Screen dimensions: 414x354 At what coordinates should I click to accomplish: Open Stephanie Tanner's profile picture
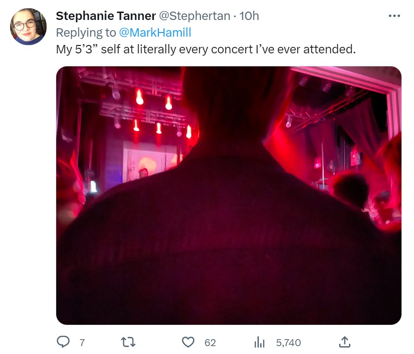[28, 26]
